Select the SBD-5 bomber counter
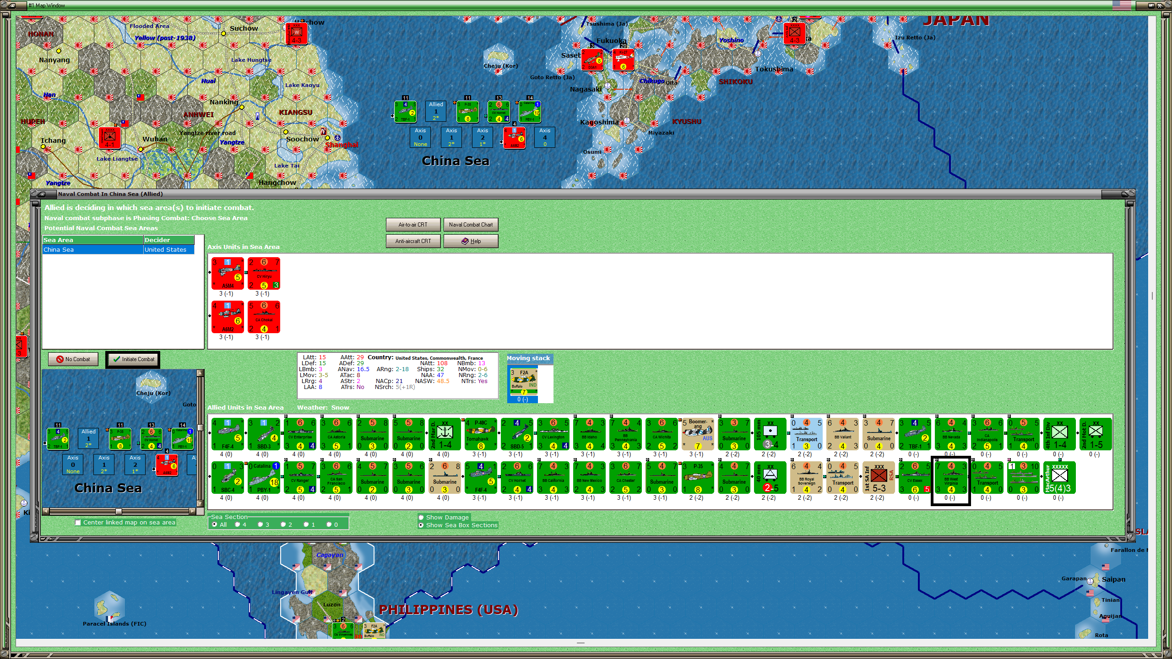 [x=517, y=434]
